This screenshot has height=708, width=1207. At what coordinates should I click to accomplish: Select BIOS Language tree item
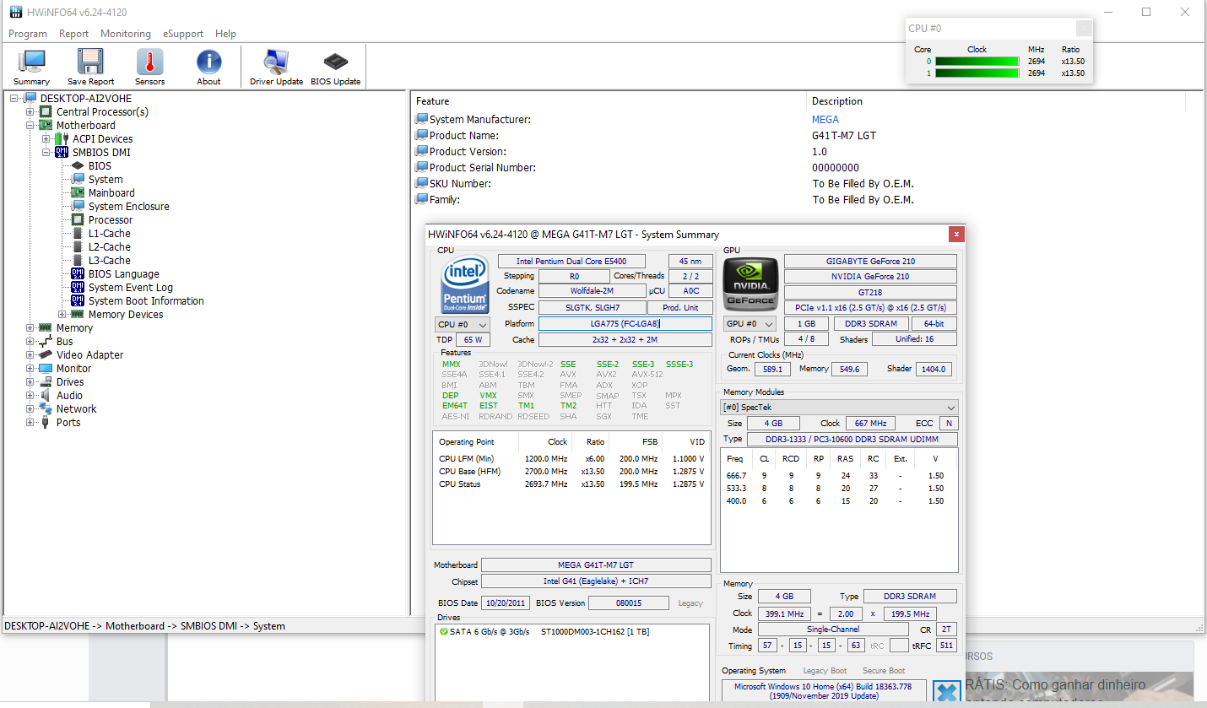pyautogui.click(x=123, y=273)
